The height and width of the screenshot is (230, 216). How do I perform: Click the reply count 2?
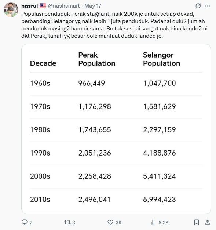pyautogui.click(x=31, y=223)
